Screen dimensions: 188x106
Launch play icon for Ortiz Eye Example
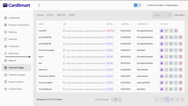tap(171, 50)
